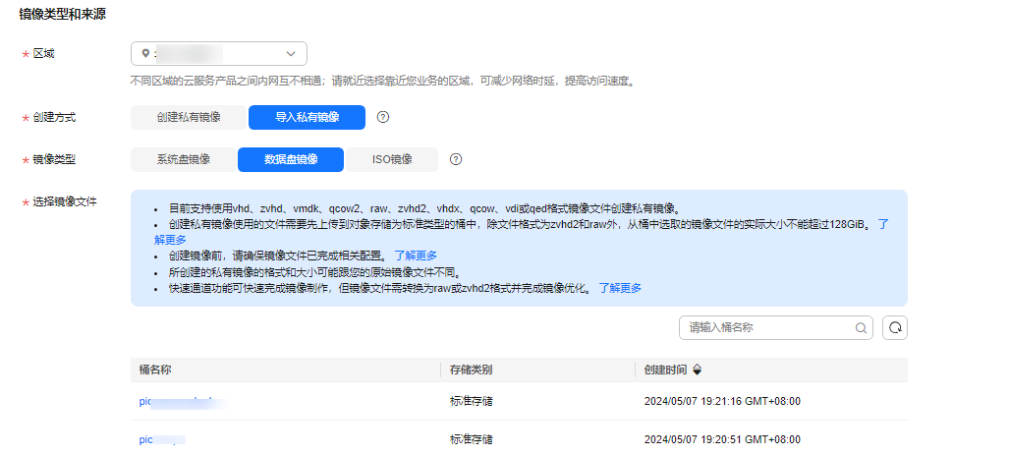Open bucket created at 19:21:16
The image size is (1009, 456).
click(x=184, y=402)
